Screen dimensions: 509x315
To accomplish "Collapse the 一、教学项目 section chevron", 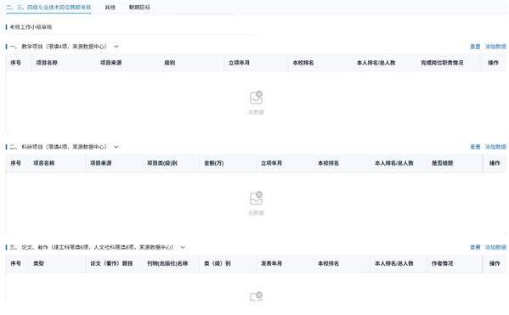I will (x=116, y=47).
